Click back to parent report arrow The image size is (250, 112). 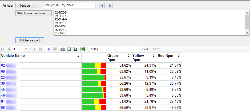(x=49, y=49)
